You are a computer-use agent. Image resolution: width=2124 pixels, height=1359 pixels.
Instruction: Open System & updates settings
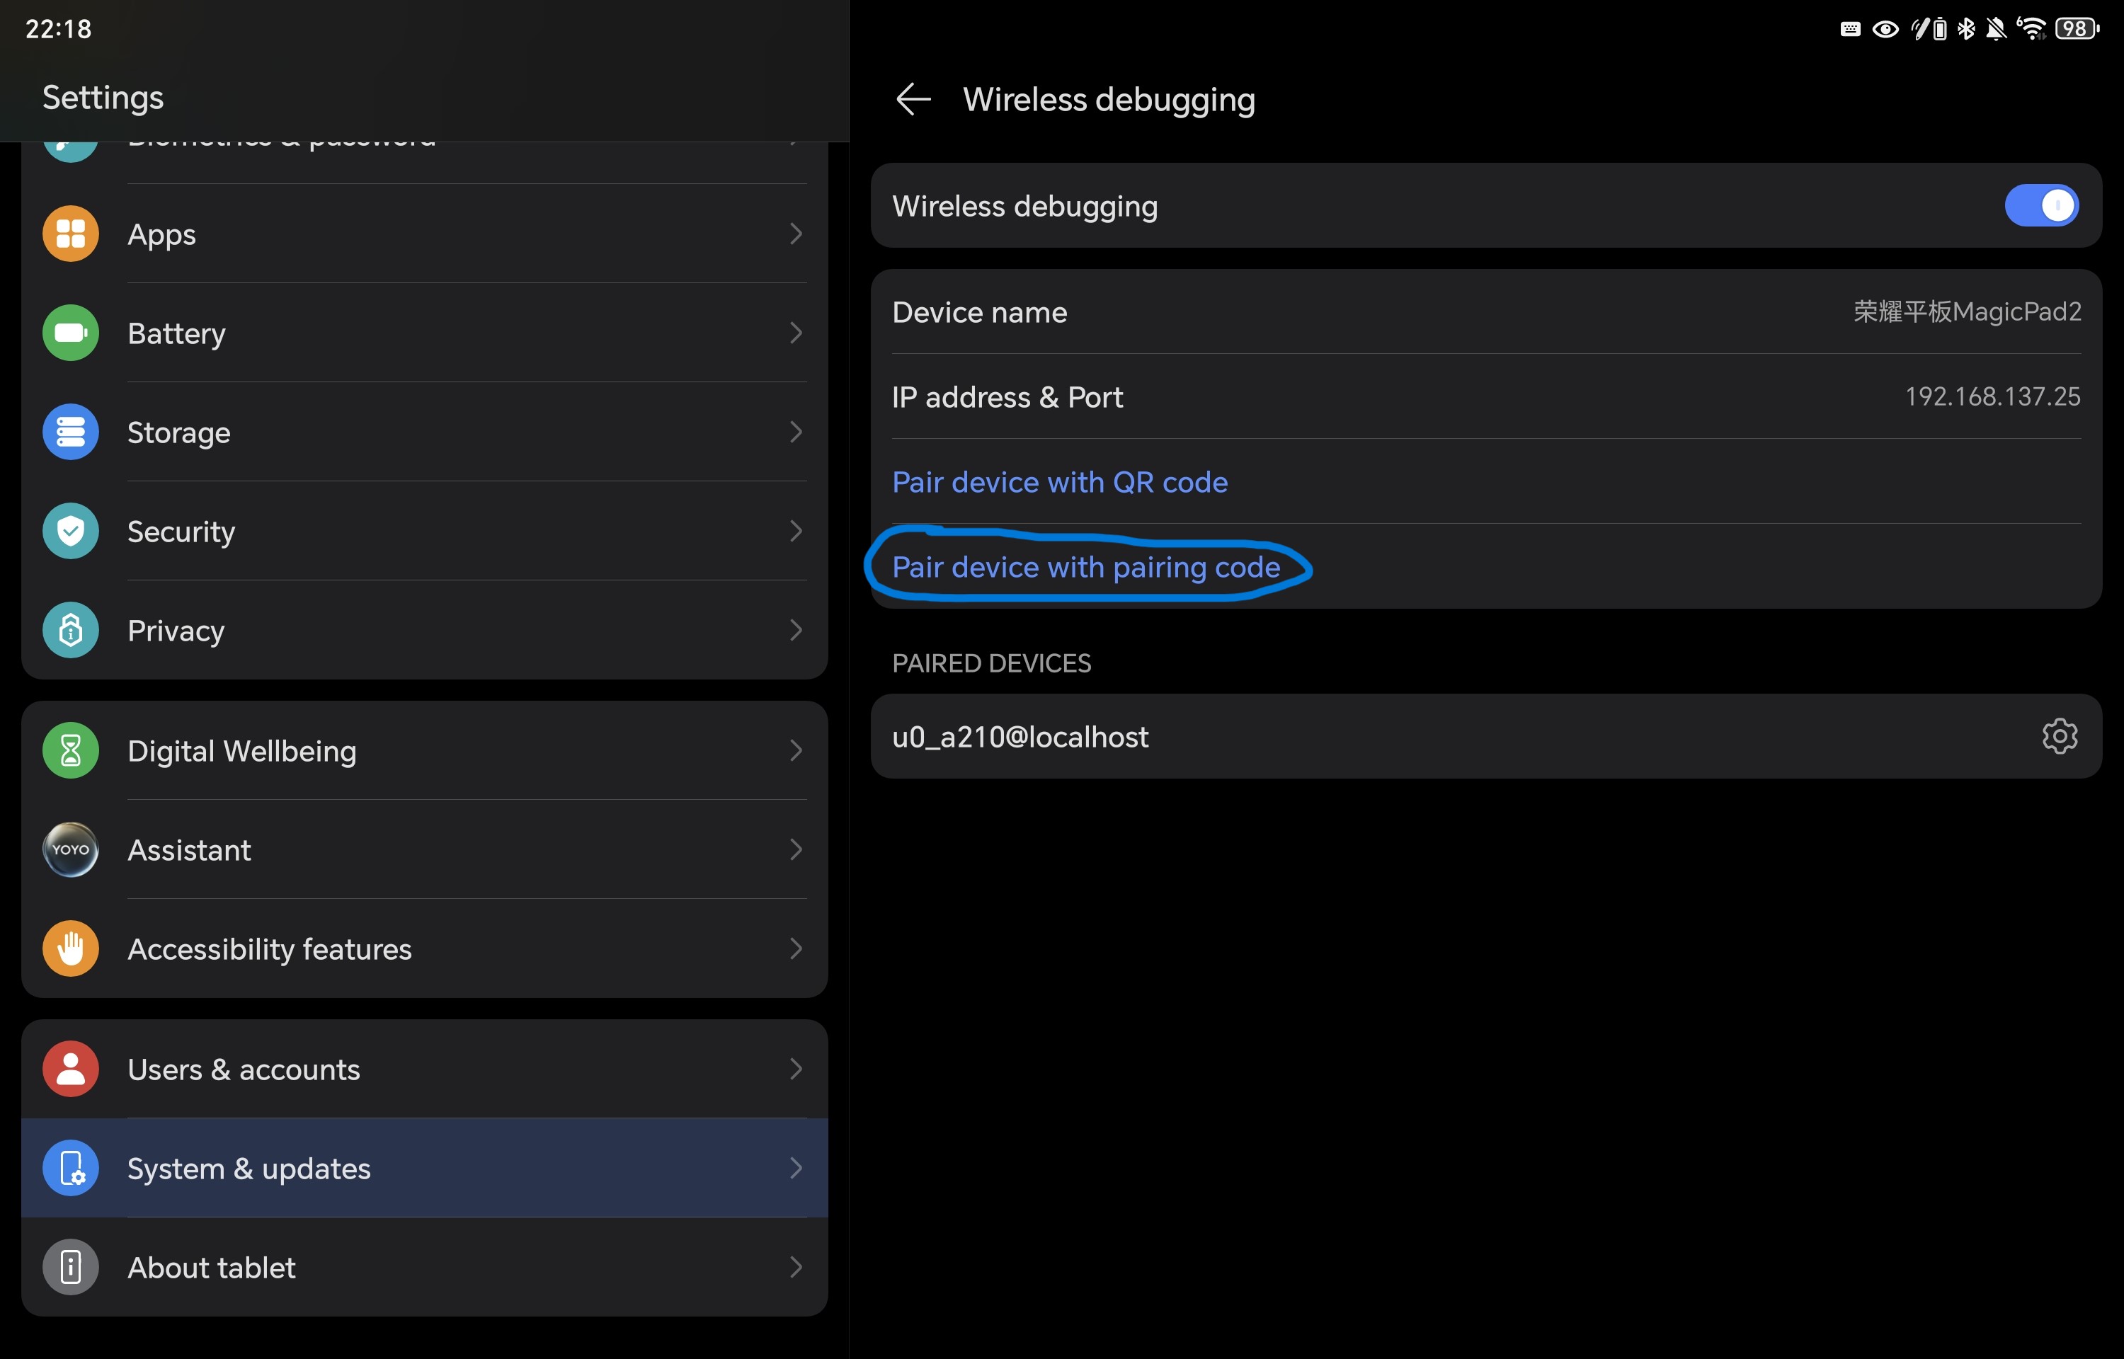click(x=423, y=1169)
